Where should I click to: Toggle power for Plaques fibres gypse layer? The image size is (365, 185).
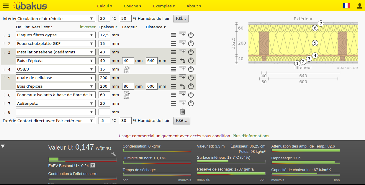pos(191,35)
